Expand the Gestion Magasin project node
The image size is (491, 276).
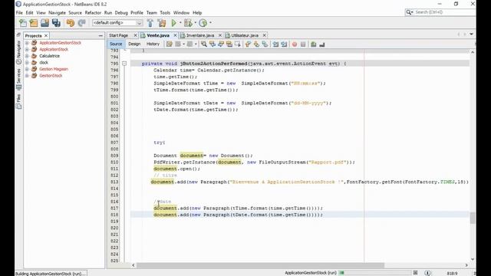point(27,69)
